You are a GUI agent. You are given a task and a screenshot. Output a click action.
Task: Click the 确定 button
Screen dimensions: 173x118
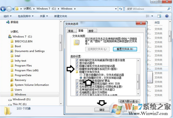tap(102, 110)
